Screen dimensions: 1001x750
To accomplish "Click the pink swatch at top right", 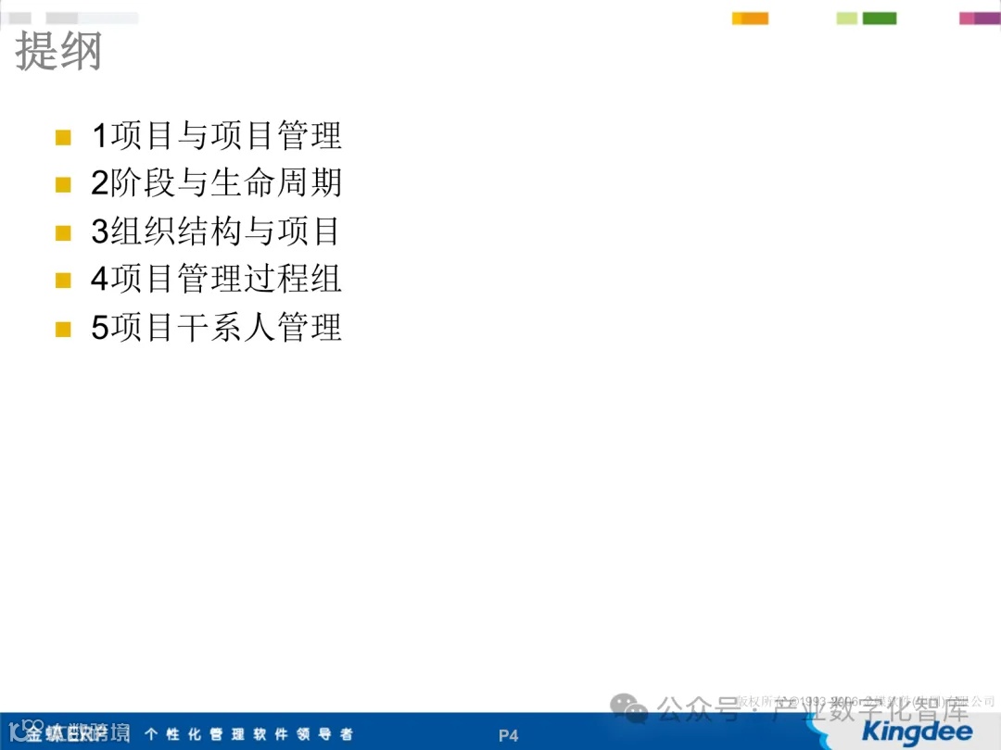I will [x=966, y=19].
